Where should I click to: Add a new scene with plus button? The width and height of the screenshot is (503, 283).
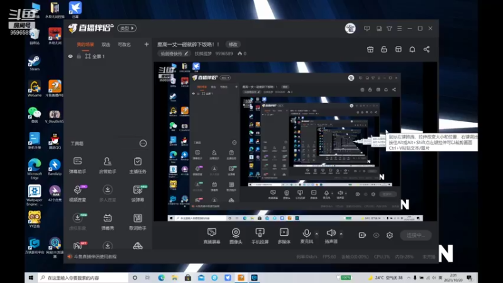pos(146,44)
